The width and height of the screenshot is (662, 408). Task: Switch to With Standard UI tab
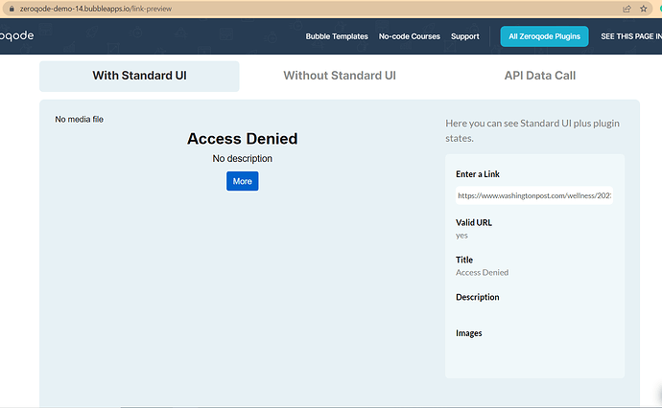(139, 76)
